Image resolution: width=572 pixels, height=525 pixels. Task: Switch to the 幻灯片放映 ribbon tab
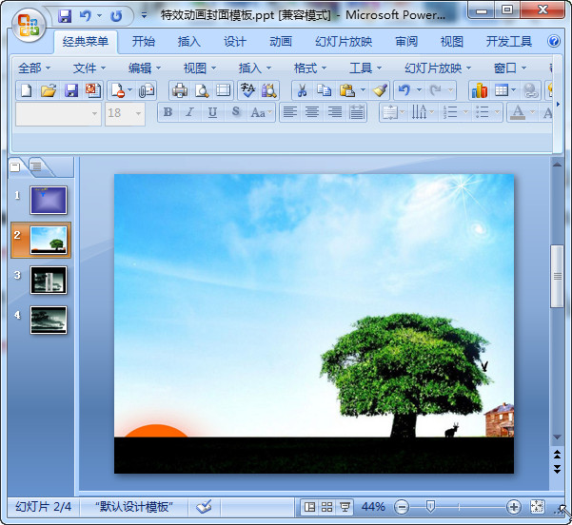344,42
